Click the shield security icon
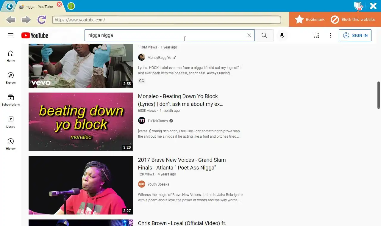The height and width of the screenshot is (226, 381). (358, 6)
